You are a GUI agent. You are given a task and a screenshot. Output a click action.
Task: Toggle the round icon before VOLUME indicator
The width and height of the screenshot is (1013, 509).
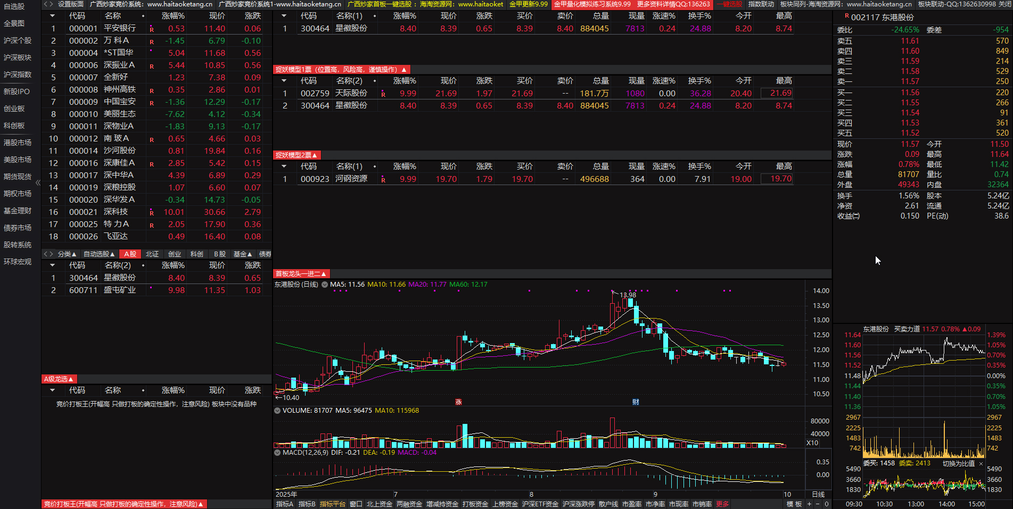pos(277,411)
